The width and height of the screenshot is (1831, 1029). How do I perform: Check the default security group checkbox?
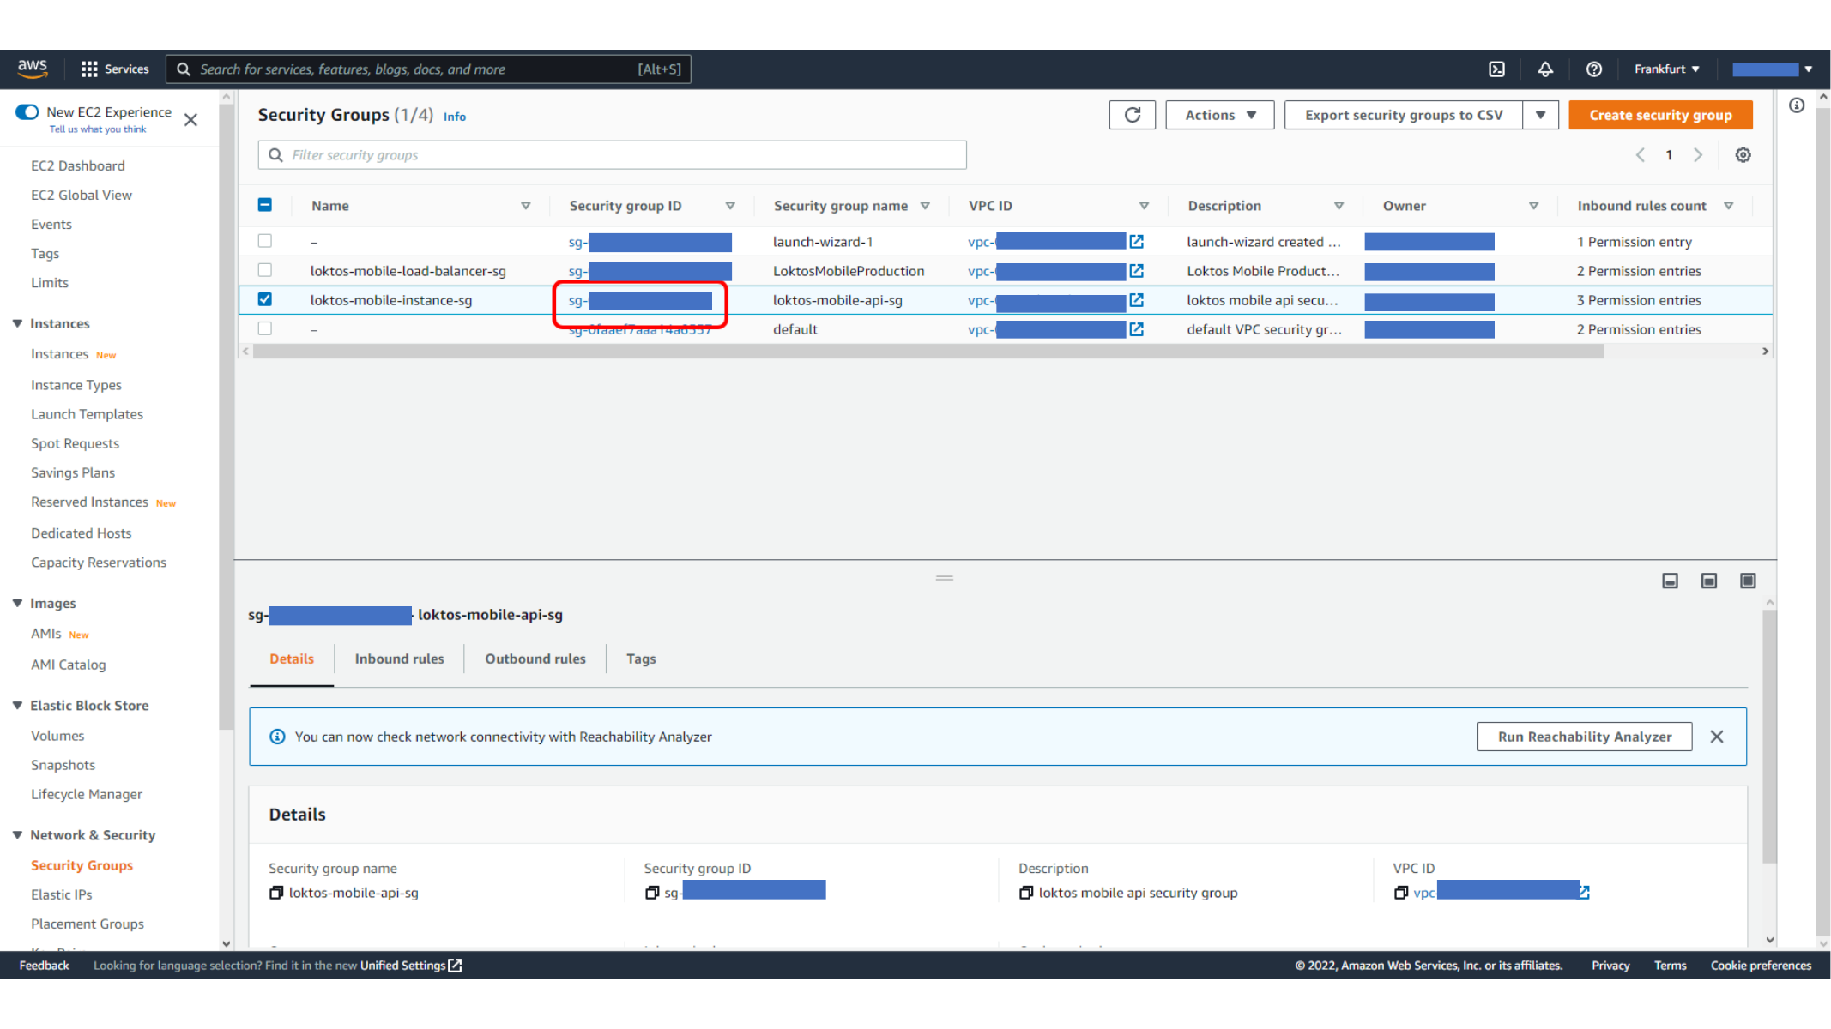coord(265,328)
